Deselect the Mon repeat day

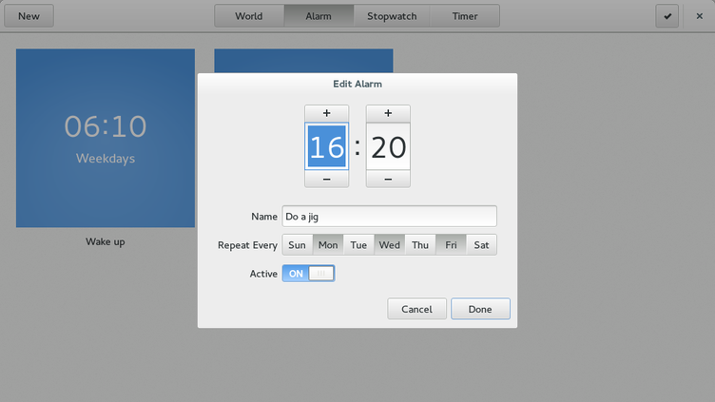coord(328,245)
